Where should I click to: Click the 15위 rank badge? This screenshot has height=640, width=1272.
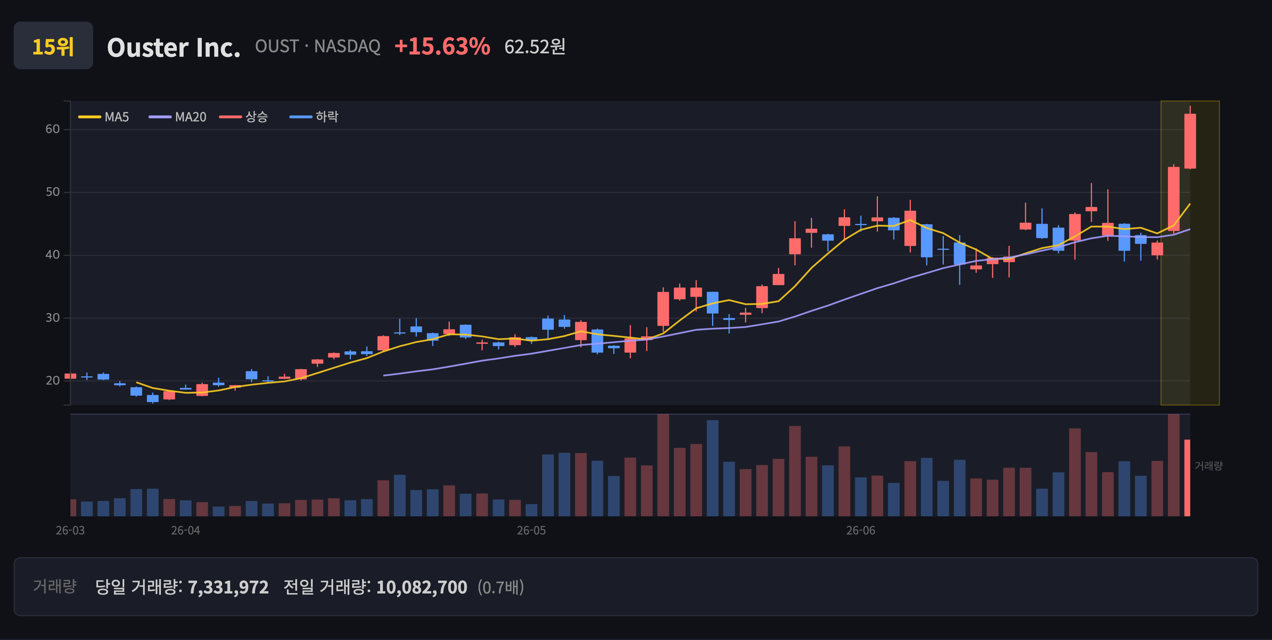tap(53, 45)
